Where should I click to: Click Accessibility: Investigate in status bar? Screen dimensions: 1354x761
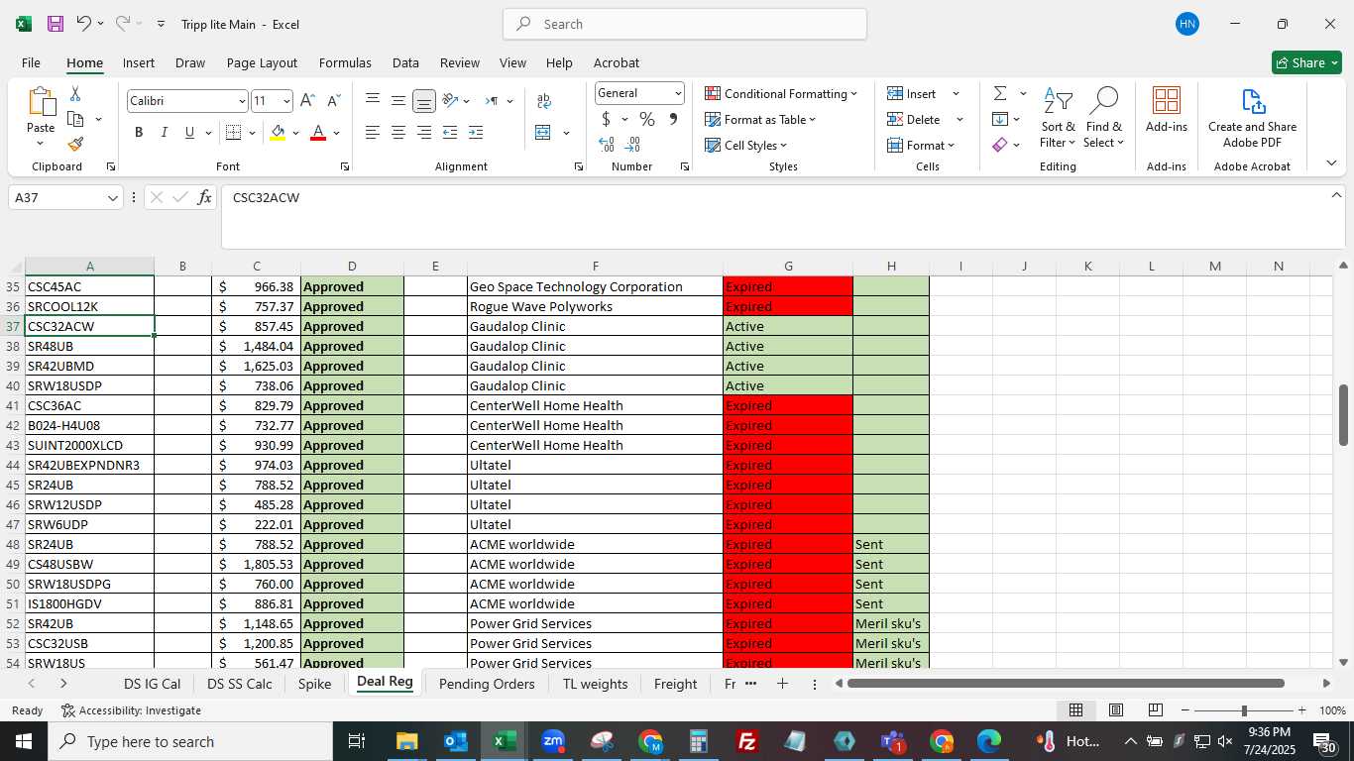click(131, 710)
